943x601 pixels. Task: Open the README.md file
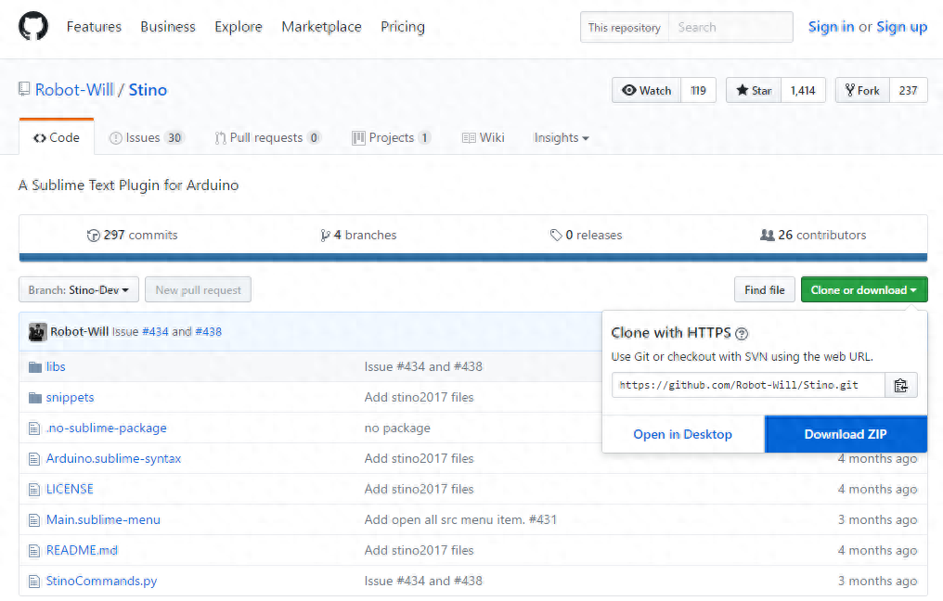(x=82, y=551)
